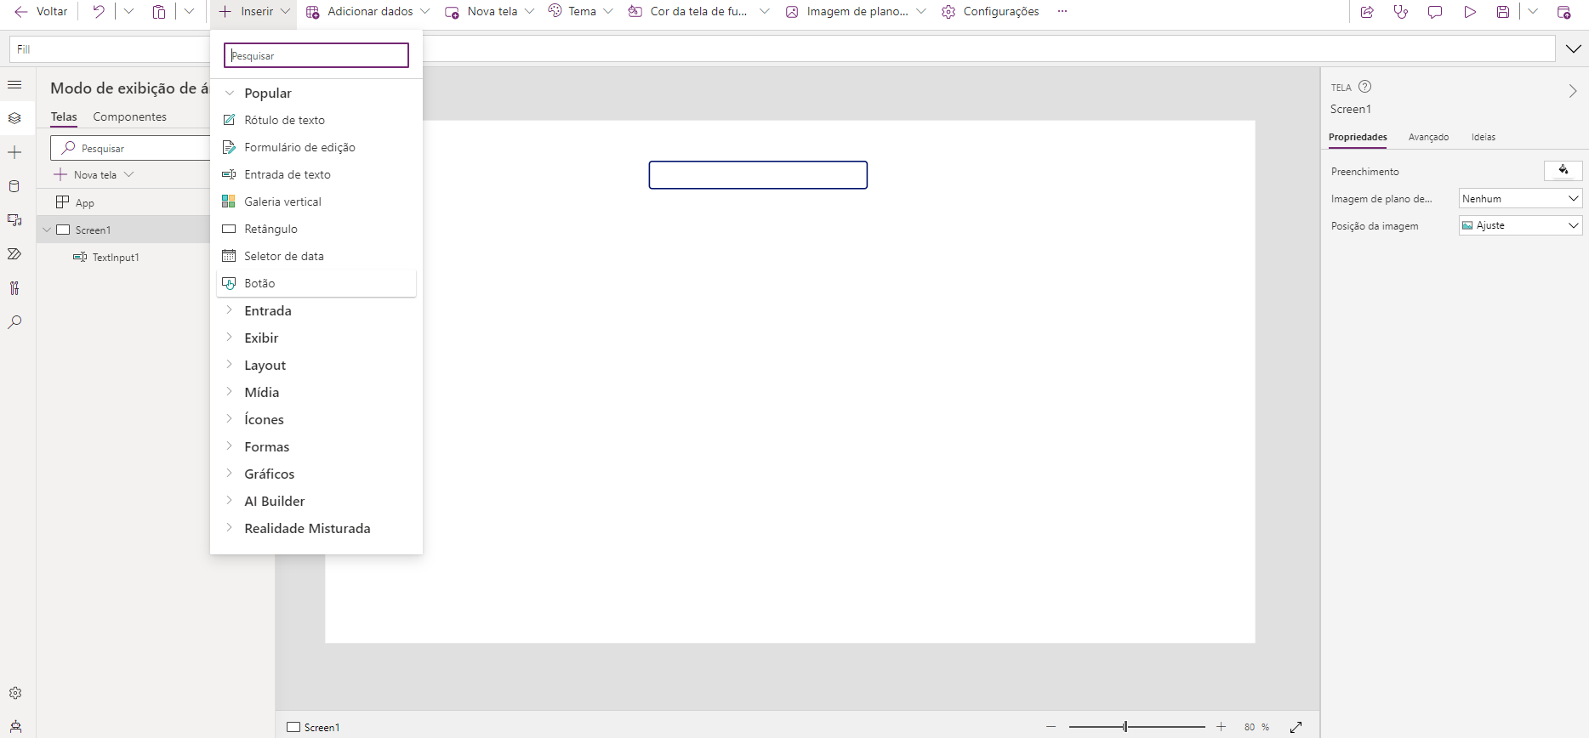Select the text input on canvas
1589x738 pixels.
click(758, 175)
